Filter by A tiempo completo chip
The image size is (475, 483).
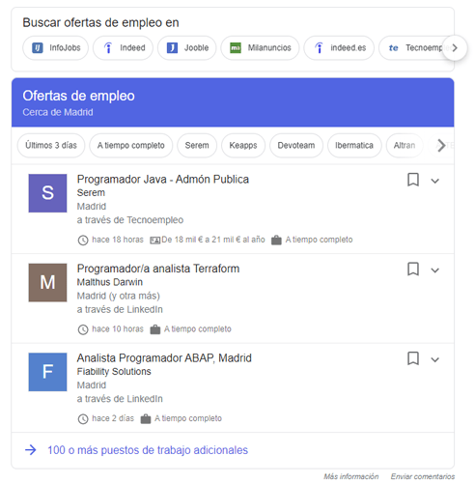131,146
